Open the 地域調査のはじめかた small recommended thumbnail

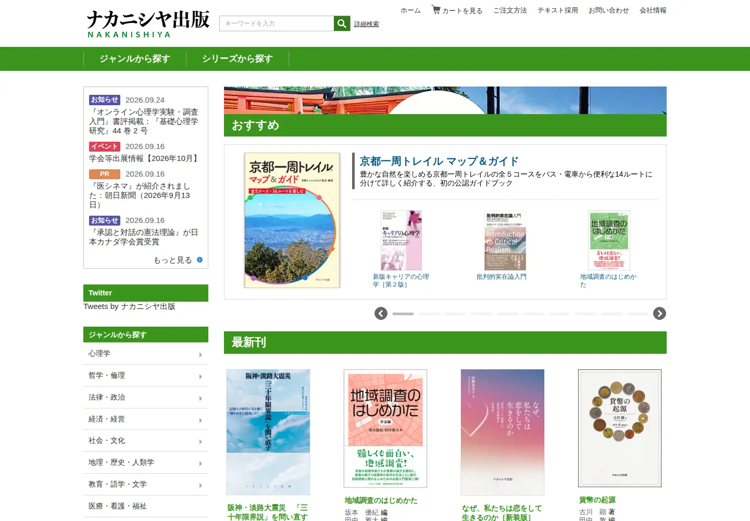[x=609, y=240]
